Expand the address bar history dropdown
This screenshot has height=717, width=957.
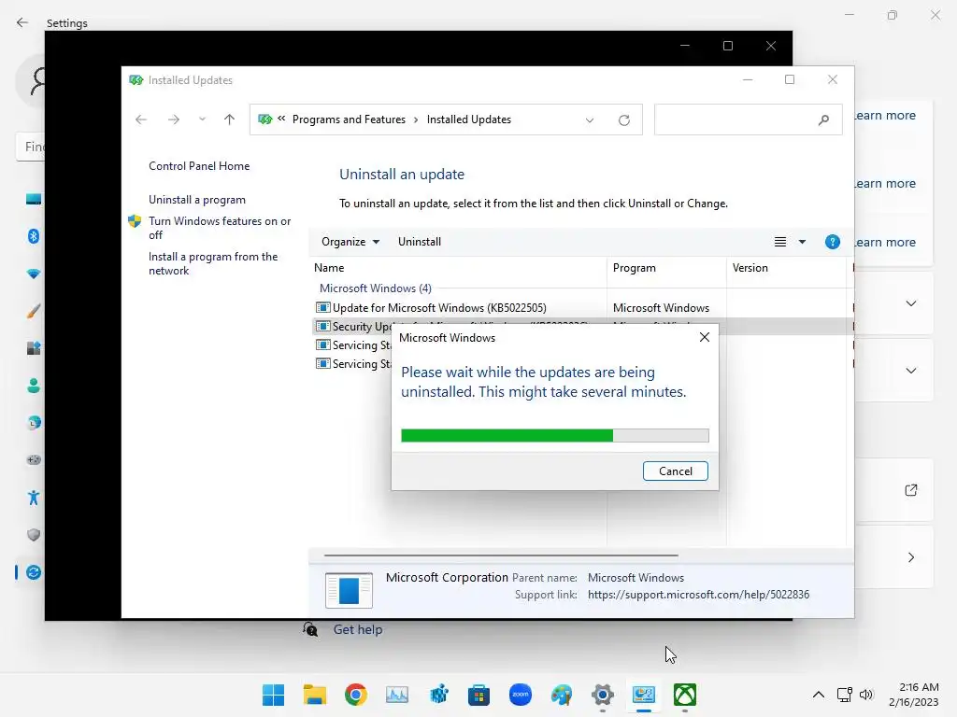tap(590, 120)
